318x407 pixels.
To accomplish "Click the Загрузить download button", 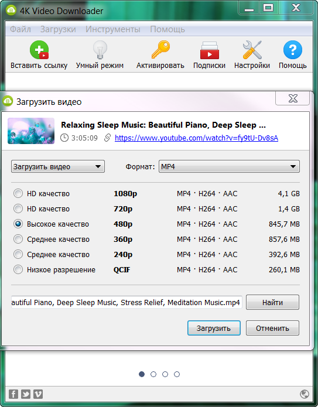I will coord(214,328).
